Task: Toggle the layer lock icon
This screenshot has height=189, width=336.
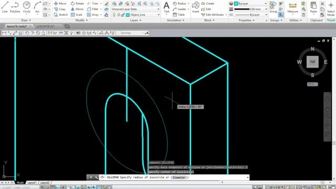Action: 123,15
